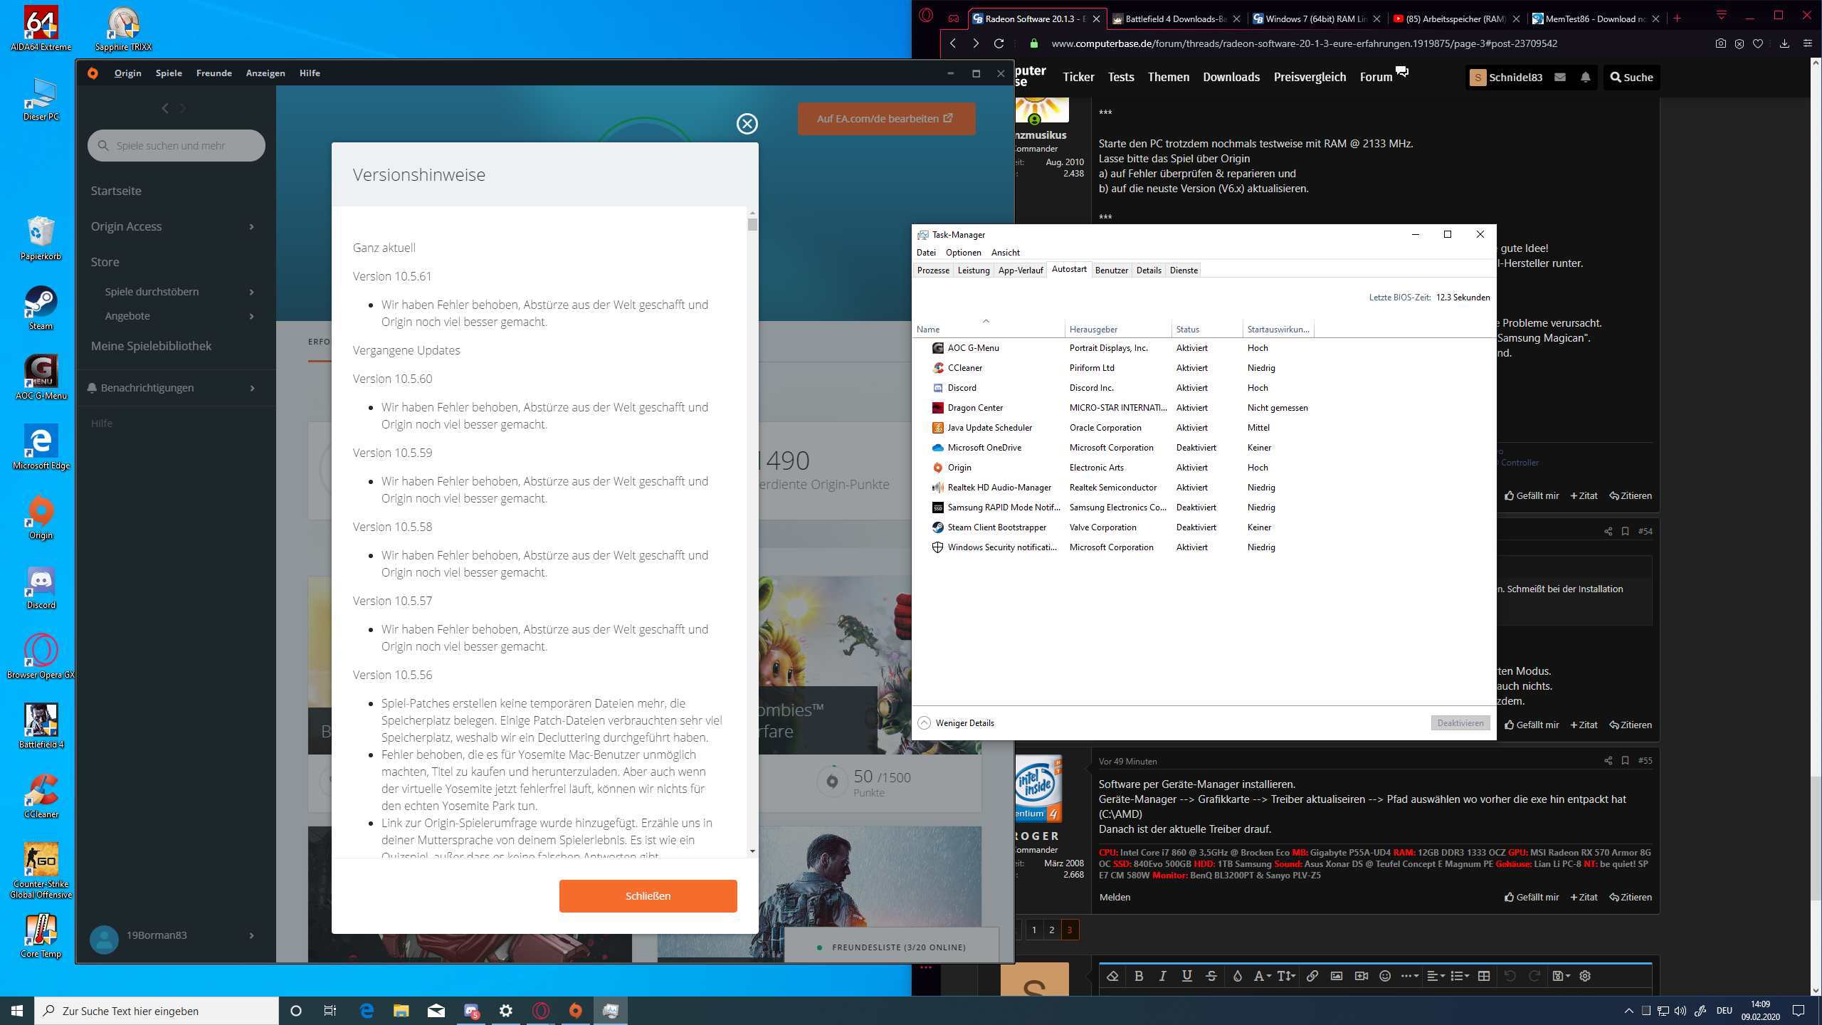Select the Discord desktop shortcut

coord(41,587)
